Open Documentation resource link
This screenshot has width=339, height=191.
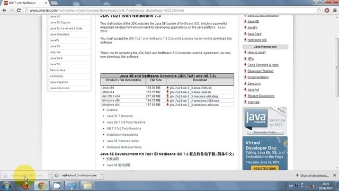[258, 77]
